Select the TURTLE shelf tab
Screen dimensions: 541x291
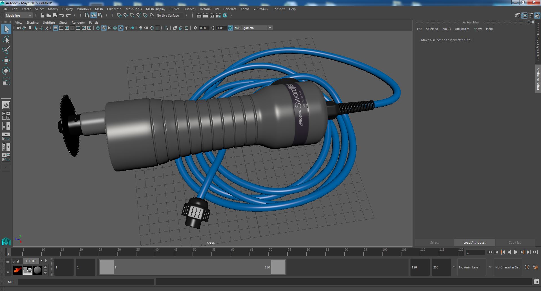pyautogui.click(x=31, y=261)
